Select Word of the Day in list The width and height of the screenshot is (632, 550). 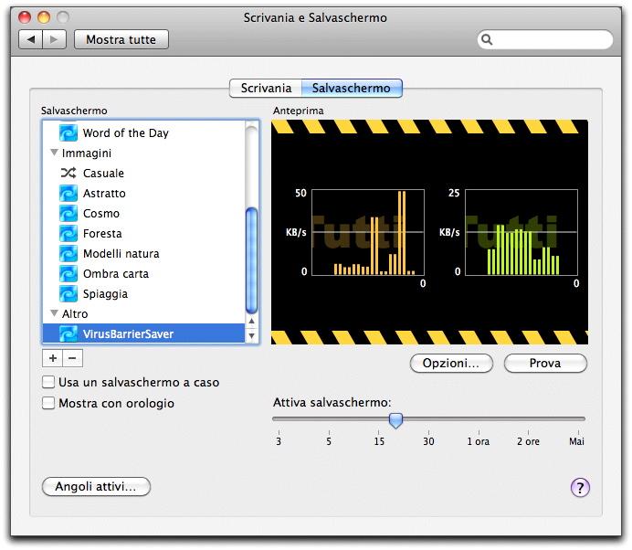tap(143, 133)
